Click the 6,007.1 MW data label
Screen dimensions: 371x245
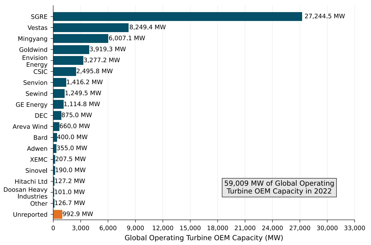point(127,38)
